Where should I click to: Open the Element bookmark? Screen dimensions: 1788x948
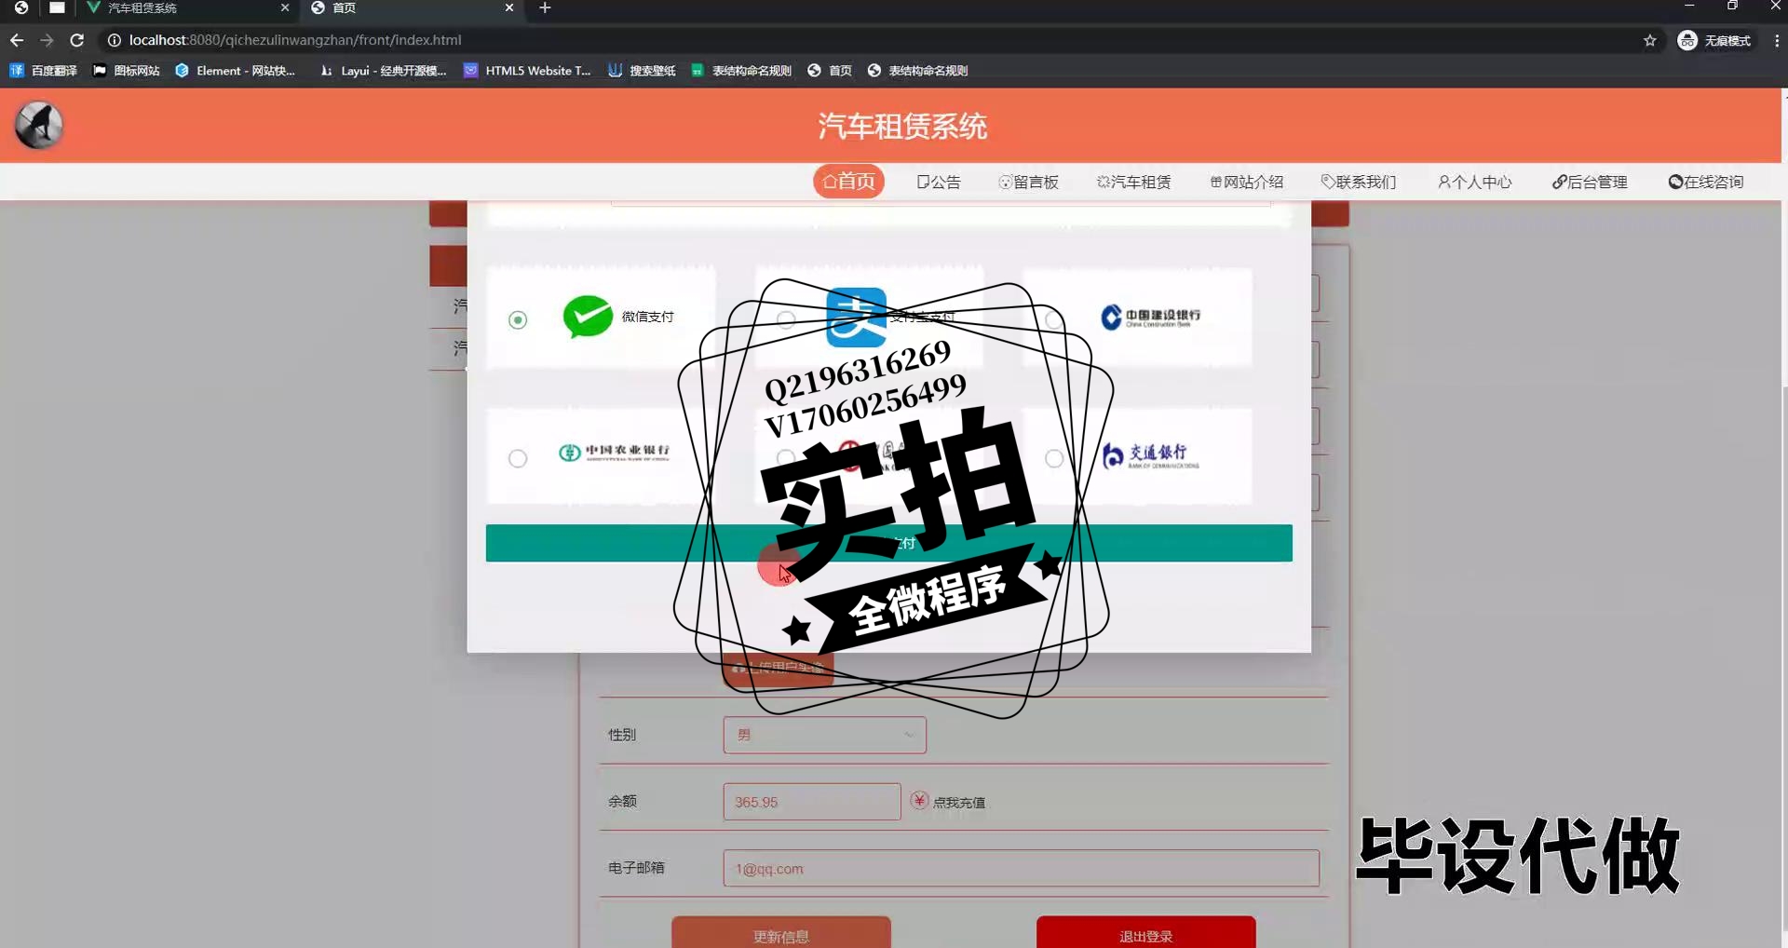pos(236,71)
